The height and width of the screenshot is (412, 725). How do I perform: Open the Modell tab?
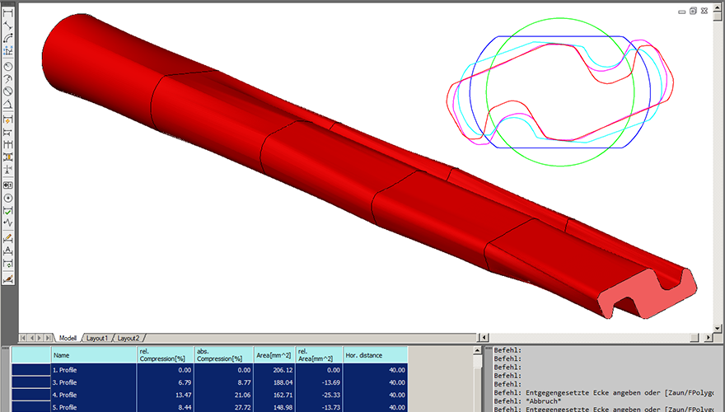(x=68, y=338)
